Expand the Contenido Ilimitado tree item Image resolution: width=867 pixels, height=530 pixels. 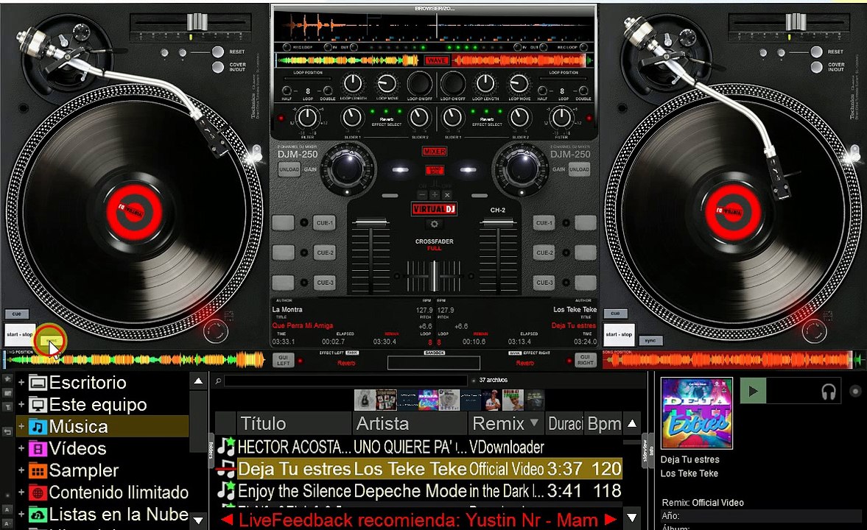21,492
